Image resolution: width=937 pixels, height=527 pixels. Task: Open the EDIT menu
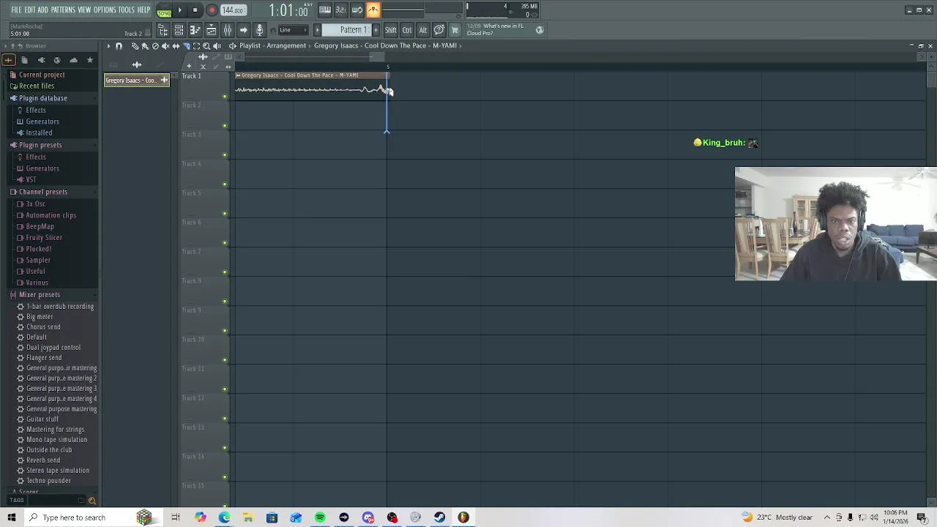pos(30,10)
